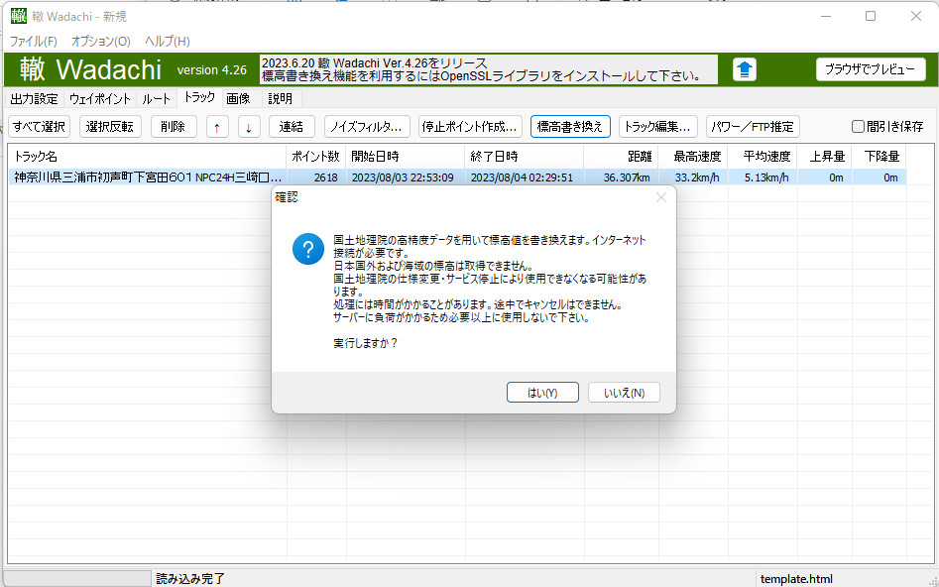Open the ヘルプ(H) menu

(x=168, y=42)
